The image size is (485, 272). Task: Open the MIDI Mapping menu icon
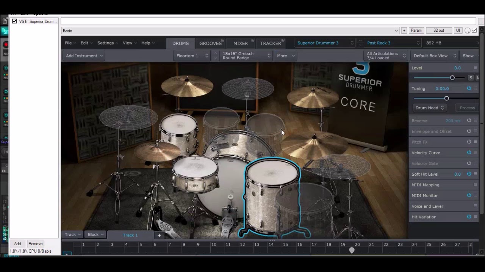(x=476, y=185)
